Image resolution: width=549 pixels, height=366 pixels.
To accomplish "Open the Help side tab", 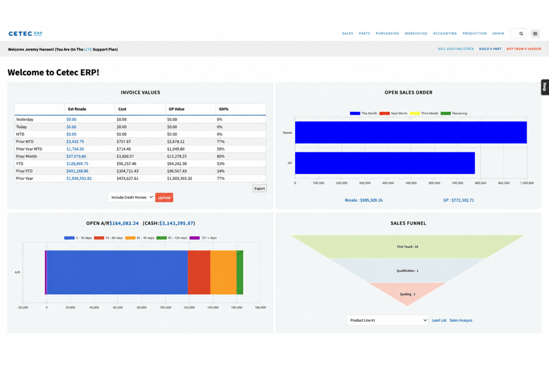I will [545, 87].
